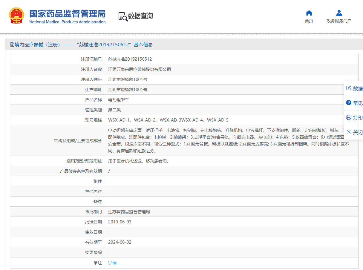Click the edit icon for 数据 in side panel
This screenshot has height=270, width=363.
[348, 88]
